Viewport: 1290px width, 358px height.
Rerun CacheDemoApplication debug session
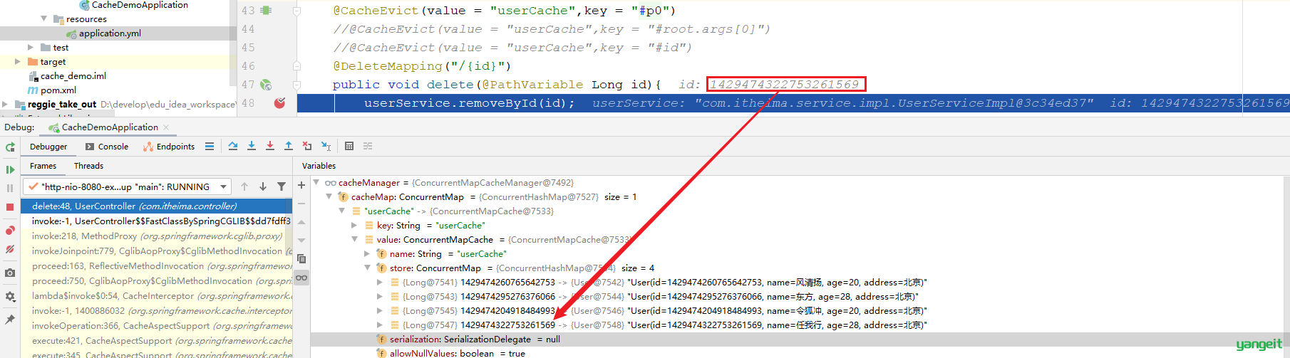tap(10, 147)
